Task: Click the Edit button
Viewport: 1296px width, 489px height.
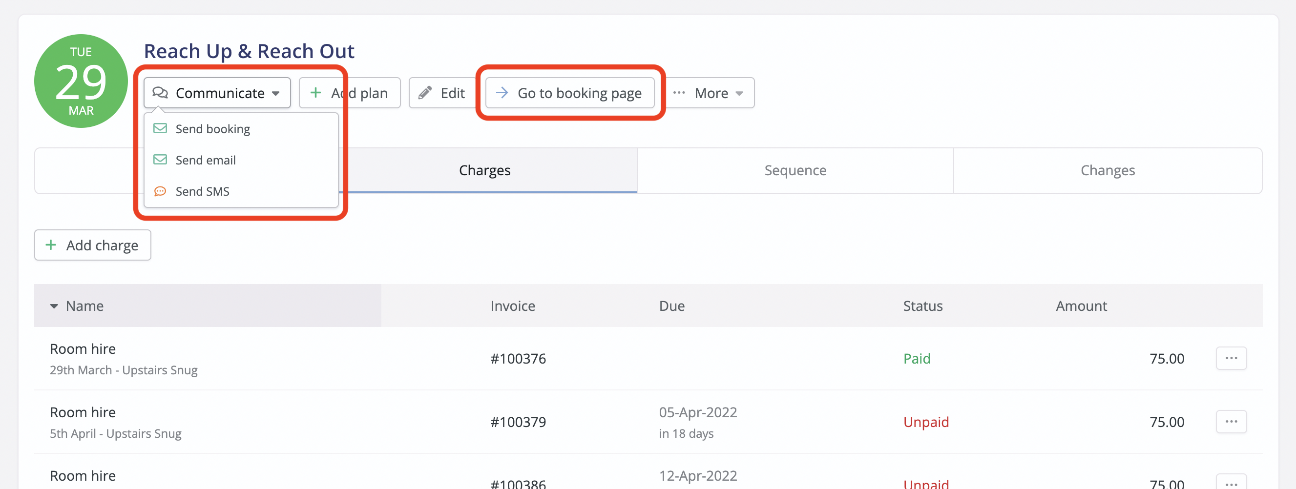Action: 442,93
